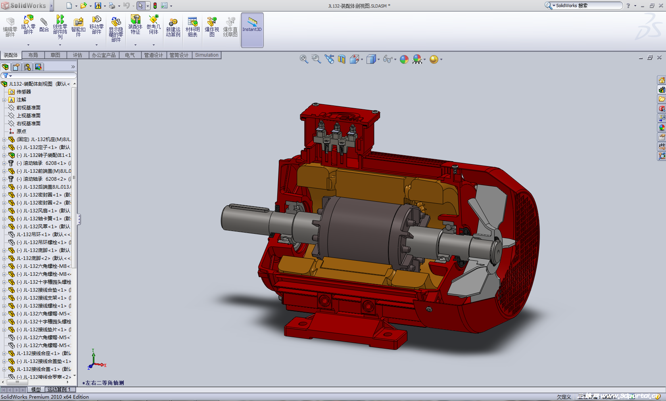Insert 材料明细表 bill of materials
666x401 pixels.
pos(192,27)
